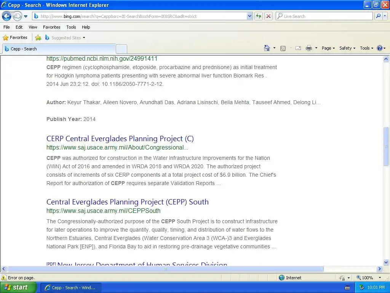Click the saj.usace.army.mil/CEPPSouth URL
The height and width of the screenshot is (293, 390).
point(104,211)
